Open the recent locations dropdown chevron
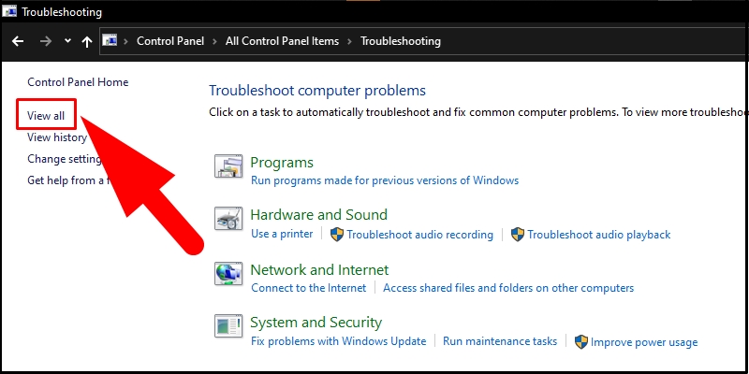 [x=67, y=41]
